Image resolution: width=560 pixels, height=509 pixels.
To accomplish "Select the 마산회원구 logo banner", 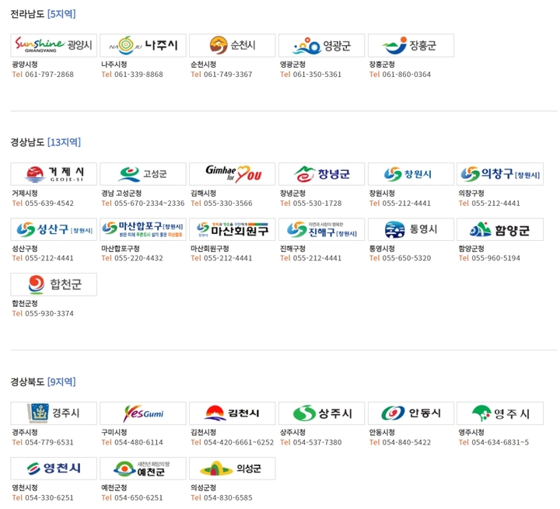I will pos(232,229).
